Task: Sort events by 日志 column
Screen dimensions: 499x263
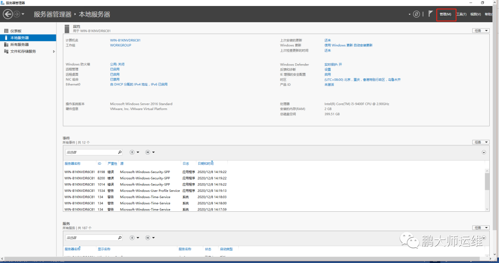Action: tap(186, 164)
